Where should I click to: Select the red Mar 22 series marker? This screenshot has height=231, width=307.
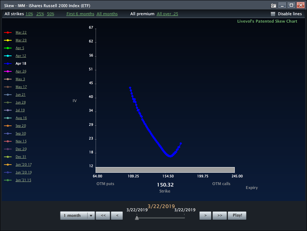[8, 32]
